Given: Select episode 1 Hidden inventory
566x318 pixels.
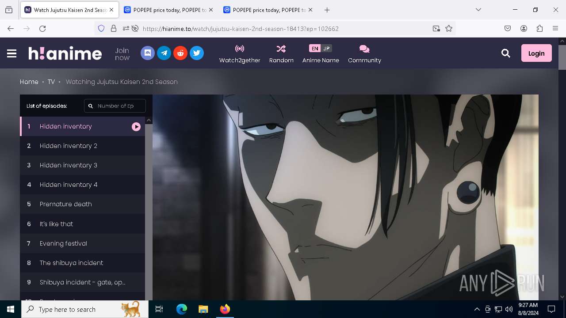Looking at the screenshot, I should pos(82,126).
